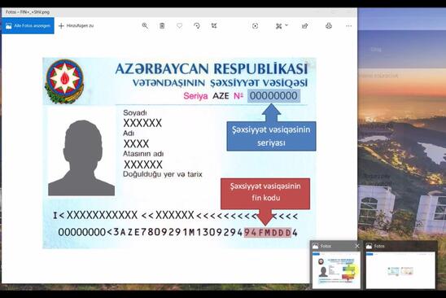Mark photo as favorite with heart icon
This screenshot has height=298, width=446.
(x=180, y=26)
